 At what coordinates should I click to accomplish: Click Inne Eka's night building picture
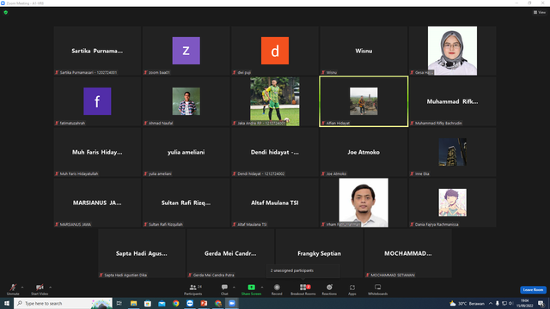coord(453,152)
